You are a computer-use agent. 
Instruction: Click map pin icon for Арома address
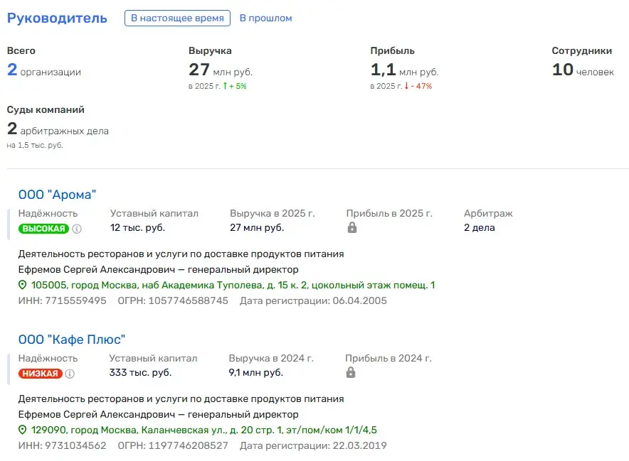tap(23, 285)
